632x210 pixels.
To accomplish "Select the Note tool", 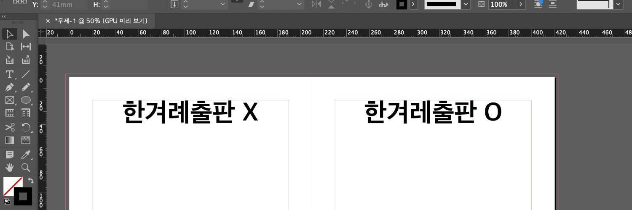I will 10,155.
